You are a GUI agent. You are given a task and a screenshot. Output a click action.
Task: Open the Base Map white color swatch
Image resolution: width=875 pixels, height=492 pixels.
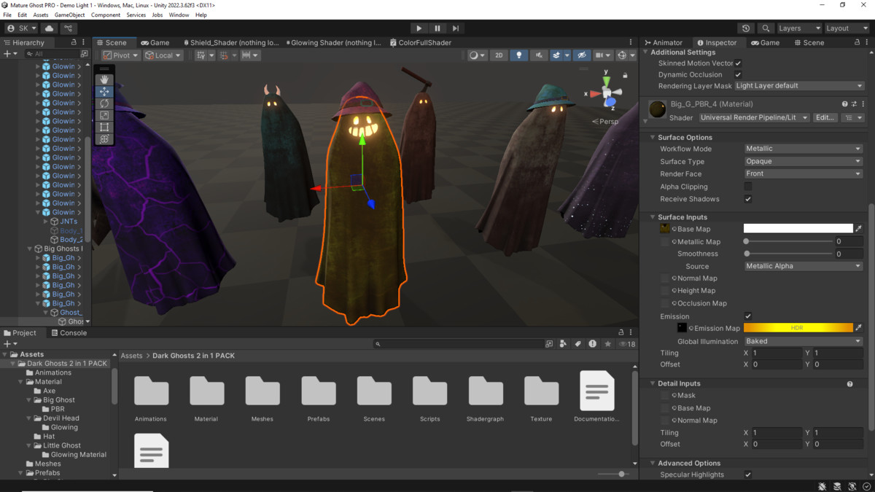click(797, 228)
